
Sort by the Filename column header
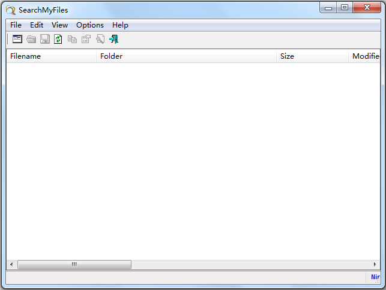pos(52,56)
